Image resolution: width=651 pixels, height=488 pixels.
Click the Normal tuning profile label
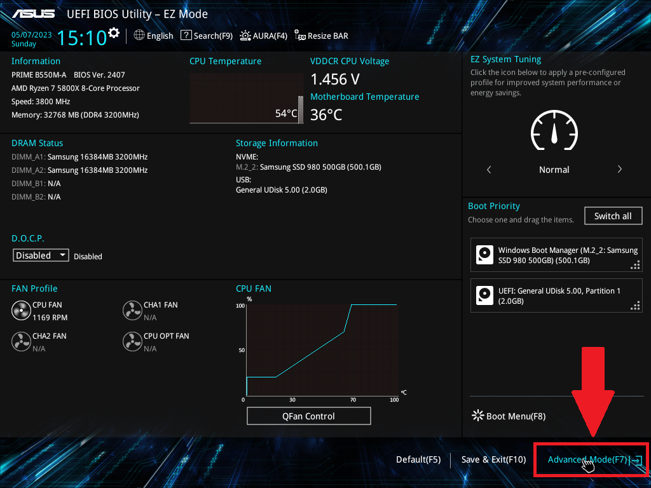pyautogui.click(x=554, y=169)
